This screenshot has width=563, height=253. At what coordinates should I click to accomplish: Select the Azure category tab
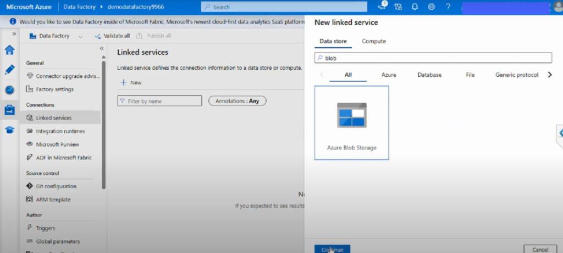389,75
